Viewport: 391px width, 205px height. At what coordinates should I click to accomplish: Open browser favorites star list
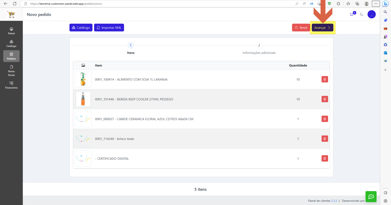(x=348, y=4)
